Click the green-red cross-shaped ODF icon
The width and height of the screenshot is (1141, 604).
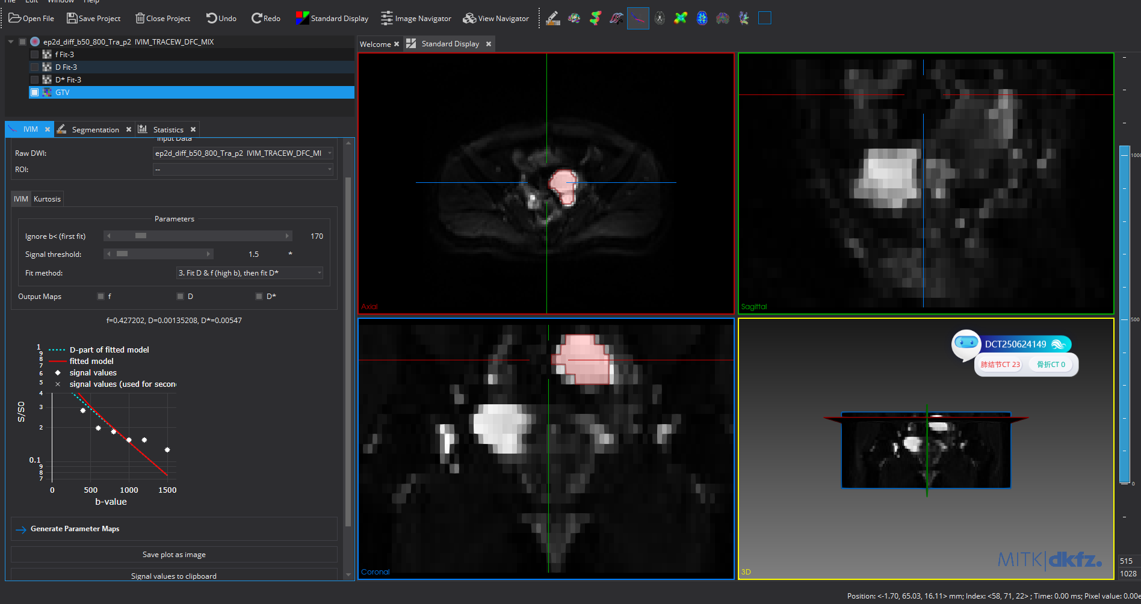tap(681, 19)
